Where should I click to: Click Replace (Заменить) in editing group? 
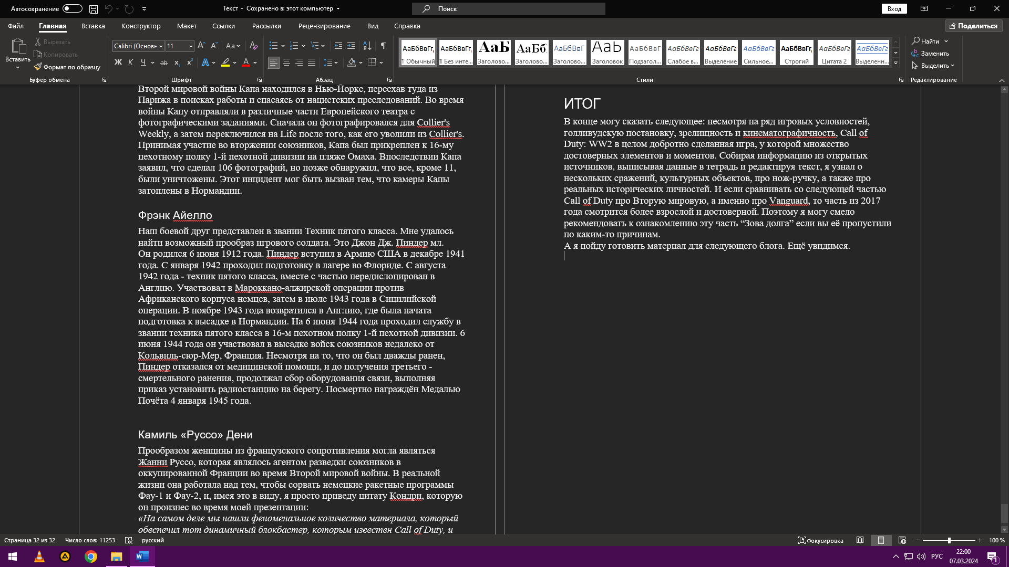930,53
